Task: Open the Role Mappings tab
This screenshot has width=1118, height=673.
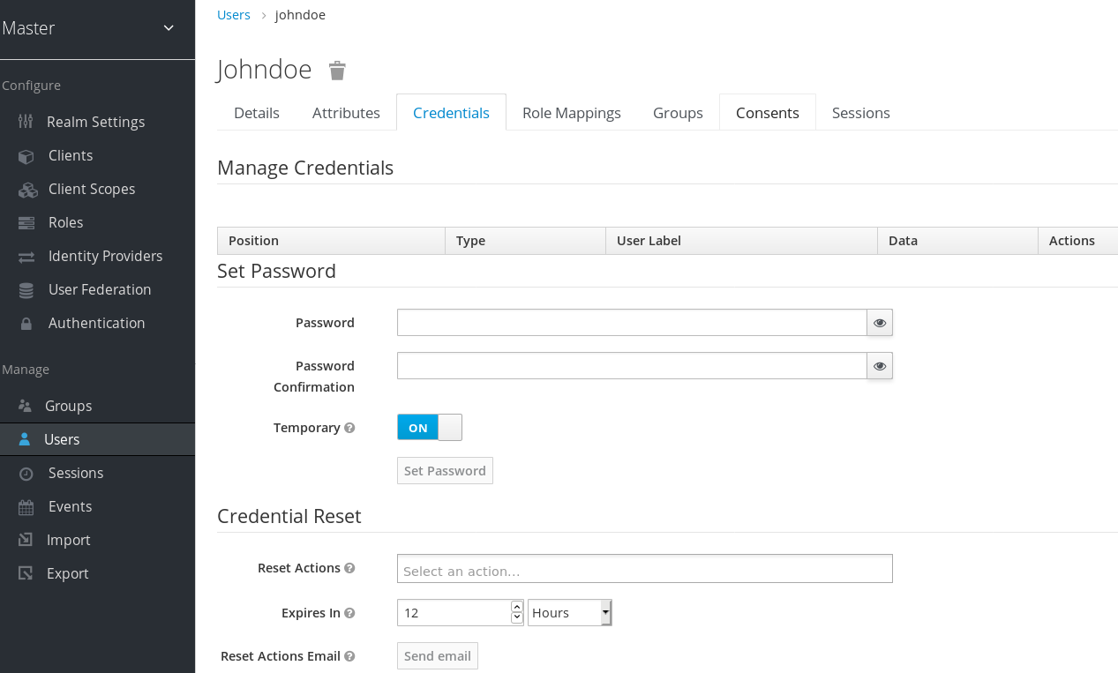Action: click(572, 113)
